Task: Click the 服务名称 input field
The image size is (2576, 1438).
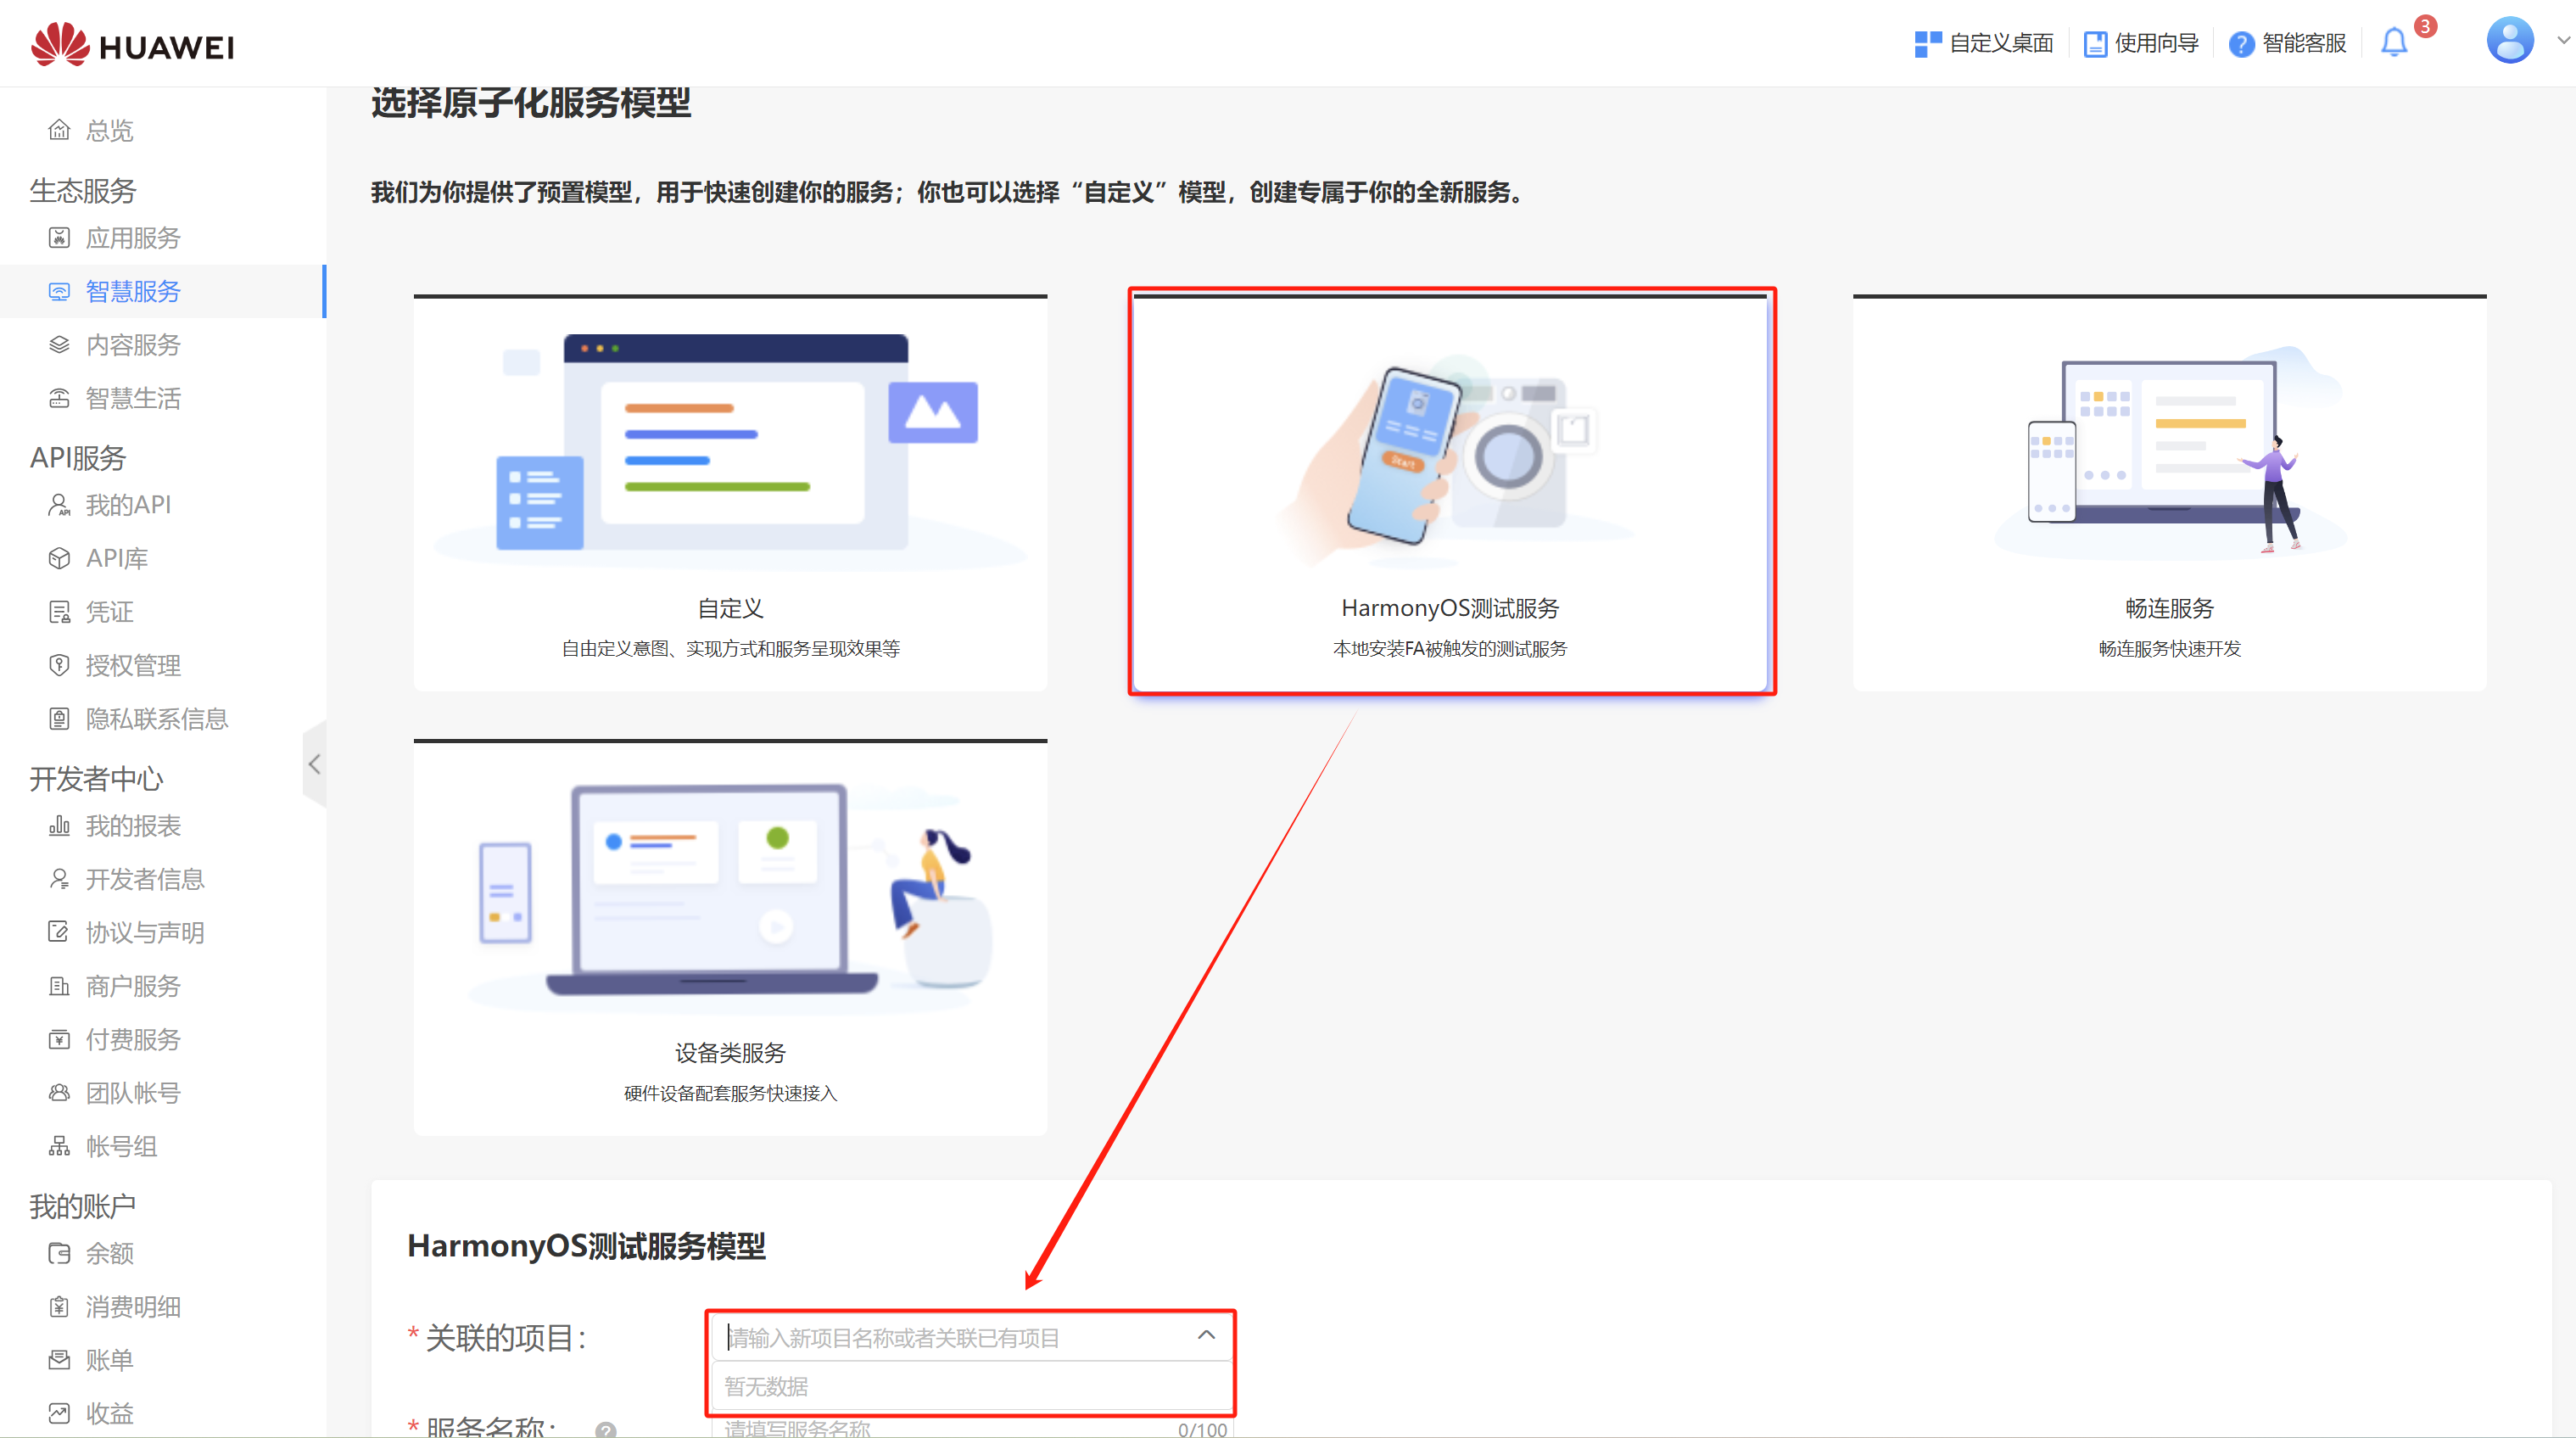Action: (971, 1427)
